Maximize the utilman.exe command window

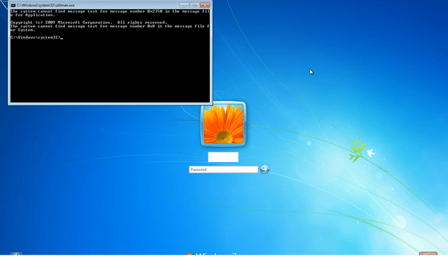pos(195,5)
